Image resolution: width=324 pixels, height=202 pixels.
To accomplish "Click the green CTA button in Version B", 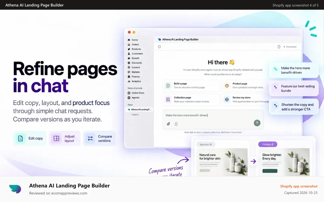I will tap(270, 171).
